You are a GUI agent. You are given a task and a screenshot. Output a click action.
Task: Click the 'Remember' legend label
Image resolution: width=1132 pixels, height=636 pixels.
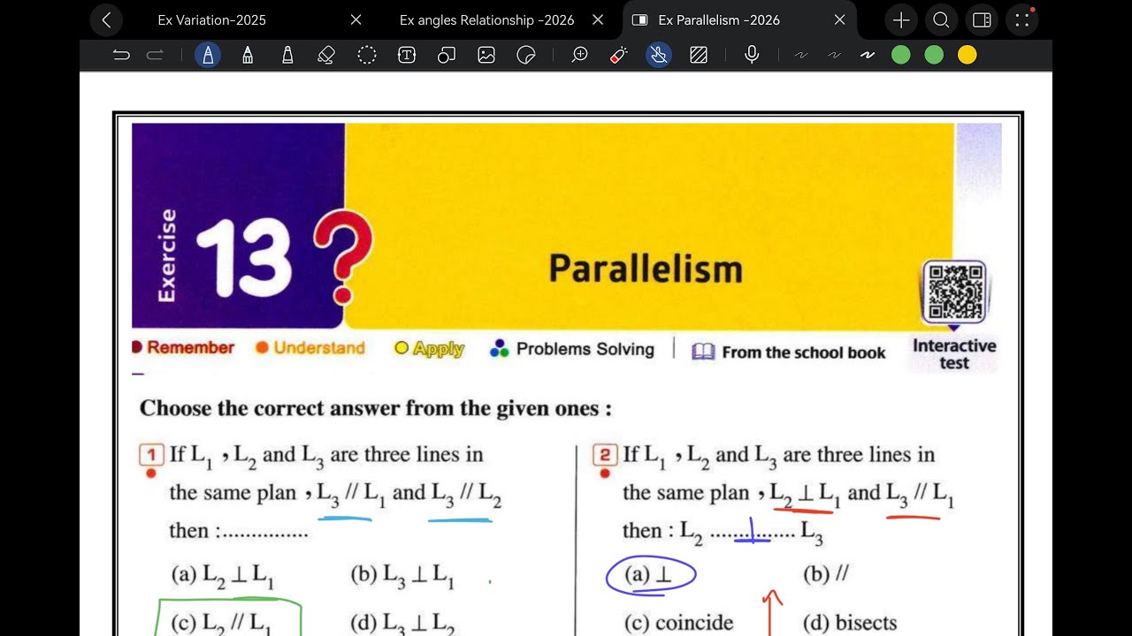pos(190,348)
